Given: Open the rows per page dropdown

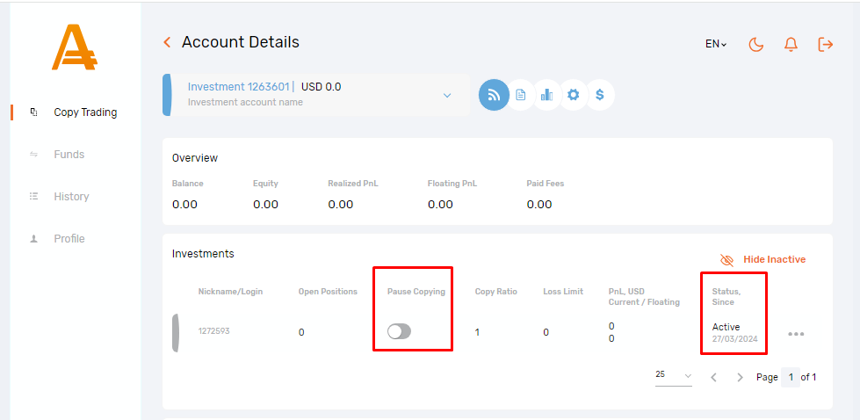Looking at the screenshot, I should [x=673, y=376].
